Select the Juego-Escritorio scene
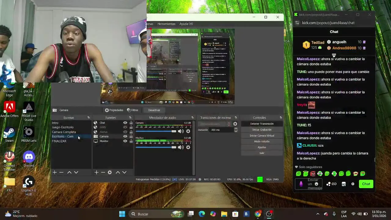 (71, 127)
